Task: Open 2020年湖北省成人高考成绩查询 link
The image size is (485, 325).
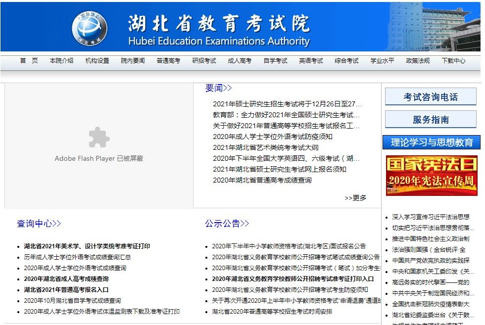Action: (66, 279)
